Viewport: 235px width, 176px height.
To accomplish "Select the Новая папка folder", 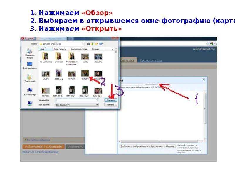I will point(46,57).
